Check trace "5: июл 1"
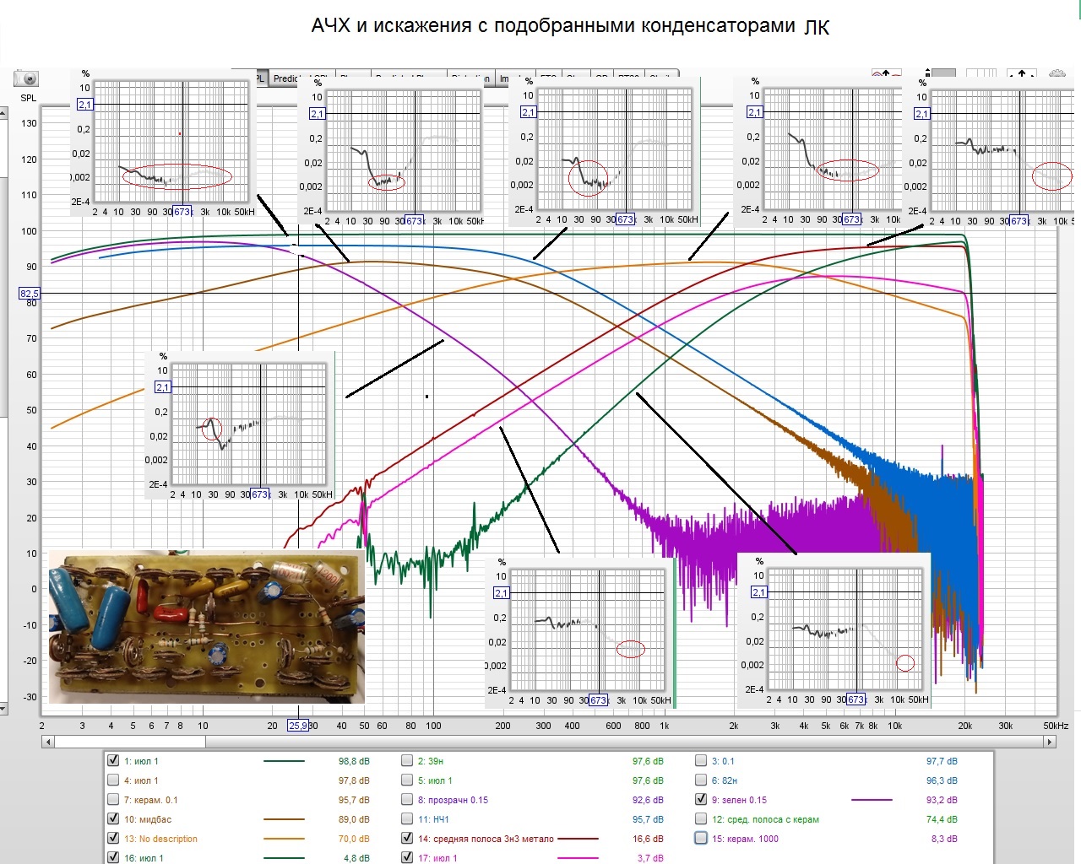The height and width of the screenshot is (864, 1081). click(x=407, y=780)
